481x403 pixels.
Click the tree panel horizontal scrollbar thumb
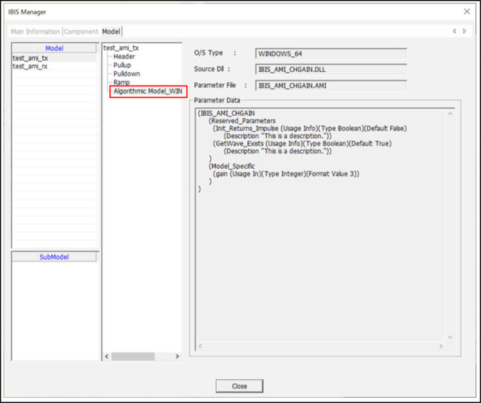click(x=133, y=356)
